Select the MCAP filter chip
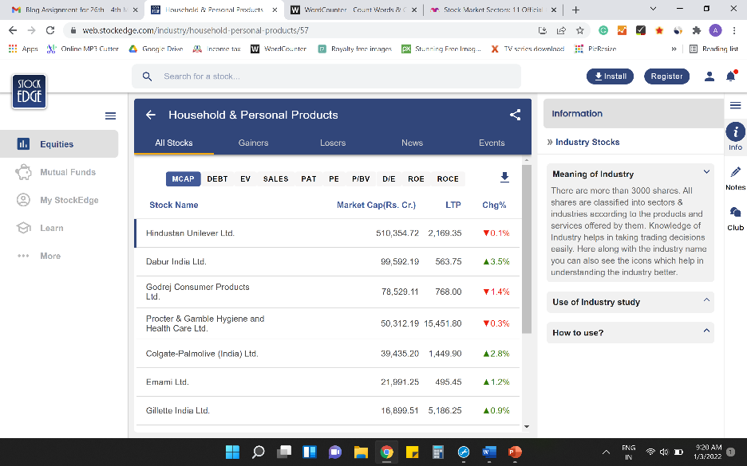Viewport: 747px width, 466px height. (x=183, y=178)
